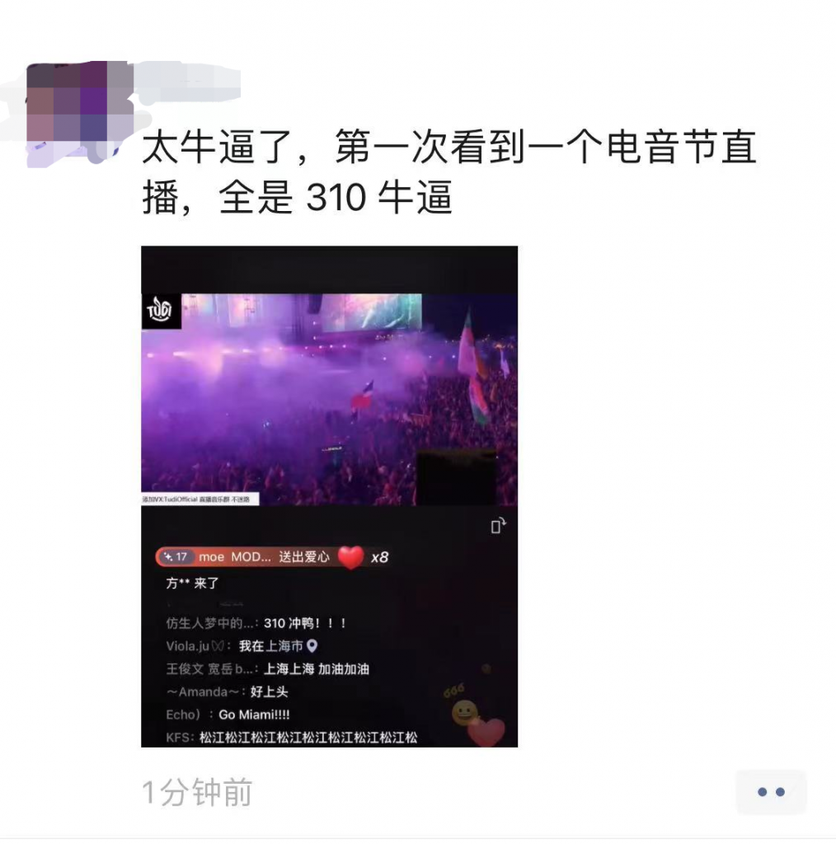Tap the blurred profile avatar
This screenshot has width=836, height=844.
pyautogui.click(x=80, y=113)
